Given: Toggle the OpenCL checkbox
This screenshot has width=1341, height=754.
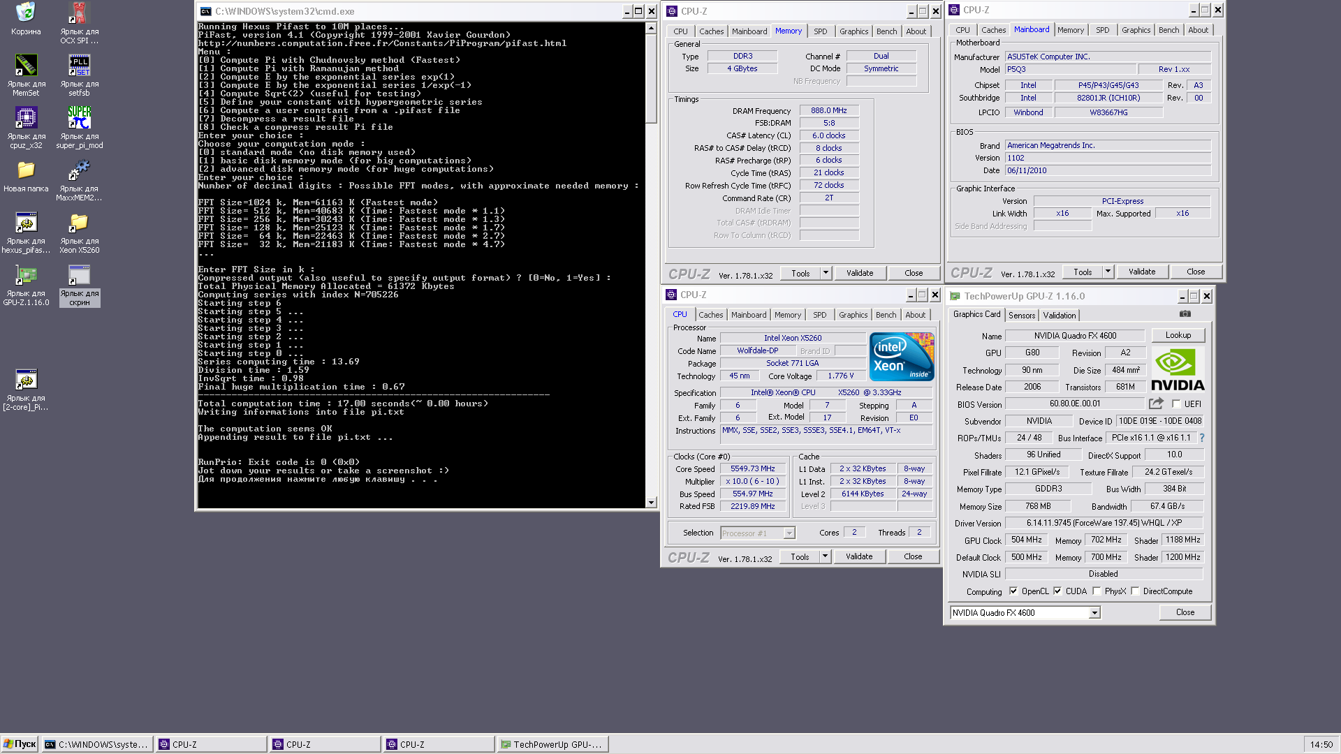Looking at the screenshot, I should click(x=1013, y=591).
